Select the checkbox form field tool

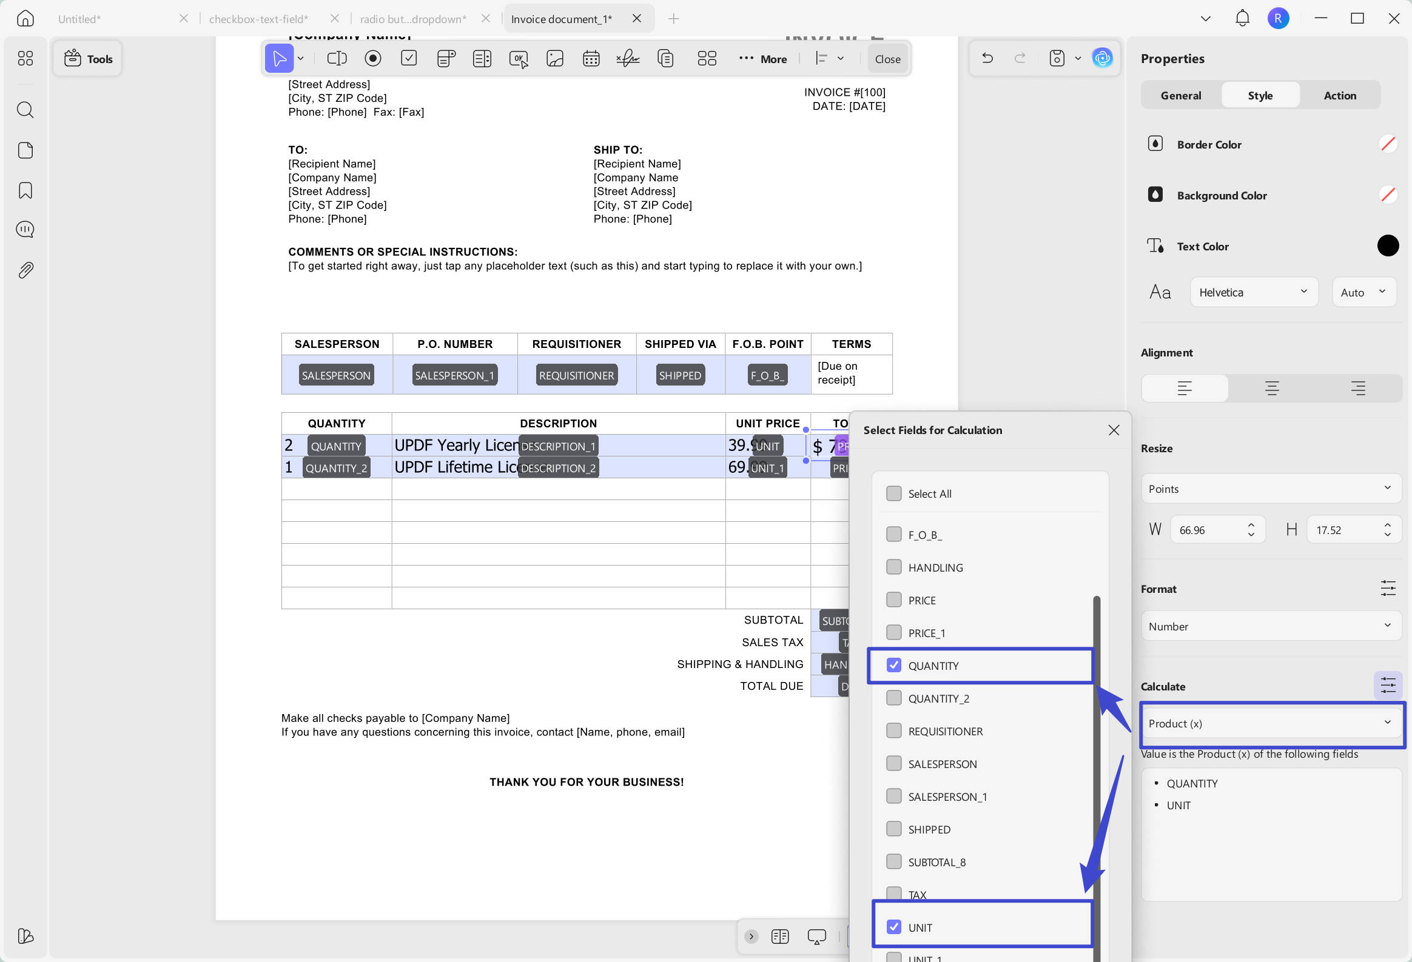(409, 58)
